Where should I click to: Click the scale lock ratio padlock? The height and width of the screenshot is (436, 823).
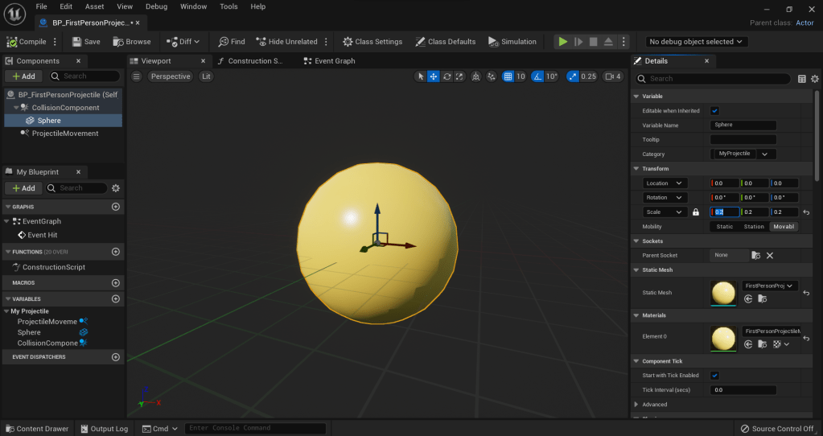[696, 212]
